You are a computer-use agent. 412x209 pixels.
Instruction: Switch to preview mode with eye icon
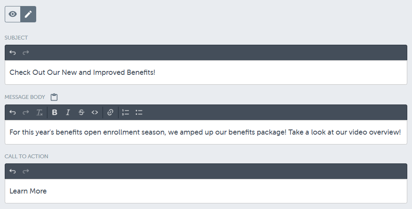[x=12, y=14]
